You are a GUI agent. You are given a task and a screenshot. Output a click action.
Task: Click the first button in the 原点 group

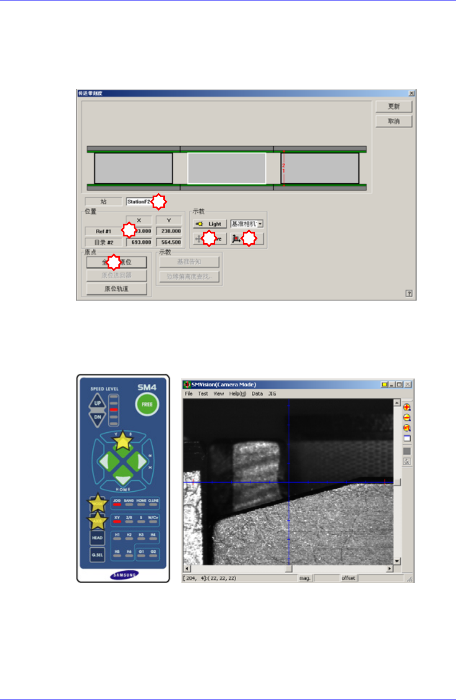click(x=116, y=262)
